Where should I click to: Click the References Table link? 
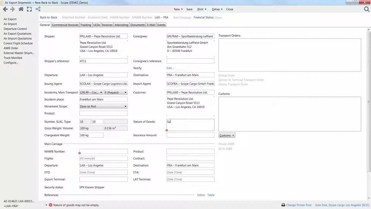(211, 195)
